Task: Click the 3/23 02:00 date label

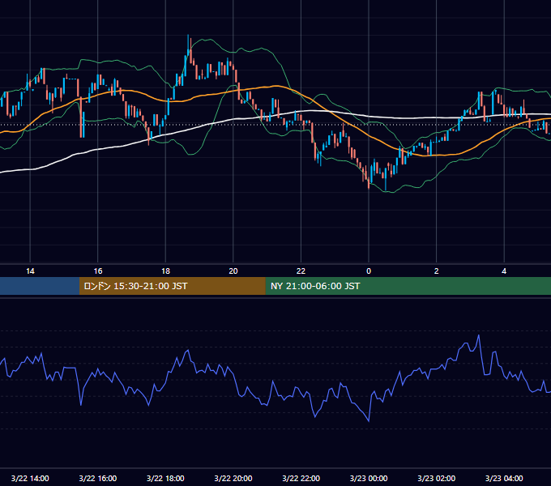Action: coord(437,478)
